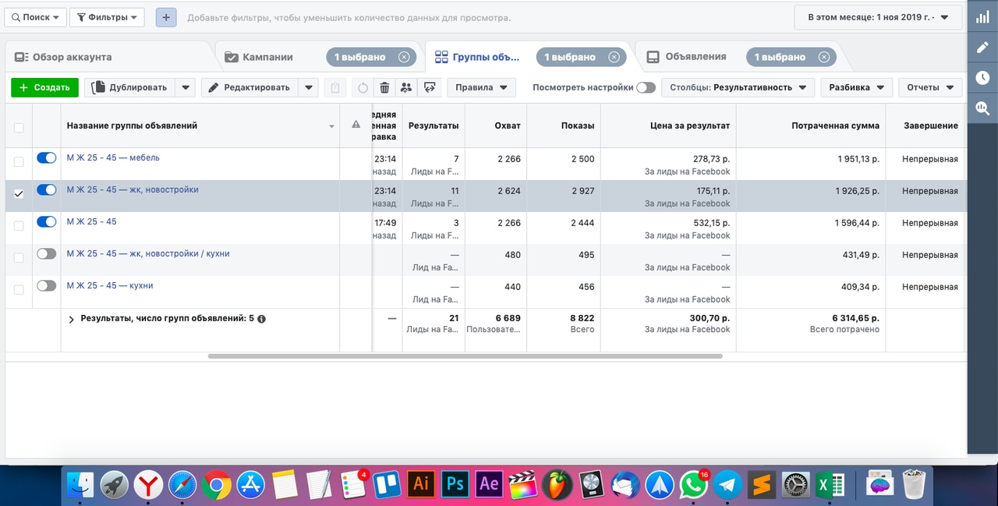Open arrow dropdown next to Редактировать
This screenshot has width=998, height=506.
(x=309, y=87)
